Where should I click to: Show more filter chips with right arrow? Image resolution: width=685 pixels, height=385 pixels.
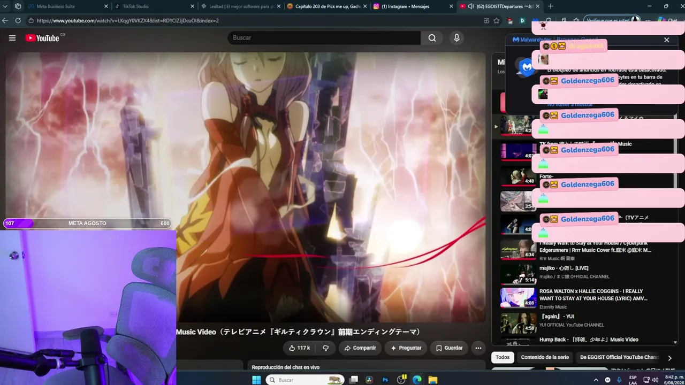(x=669, y=358)
